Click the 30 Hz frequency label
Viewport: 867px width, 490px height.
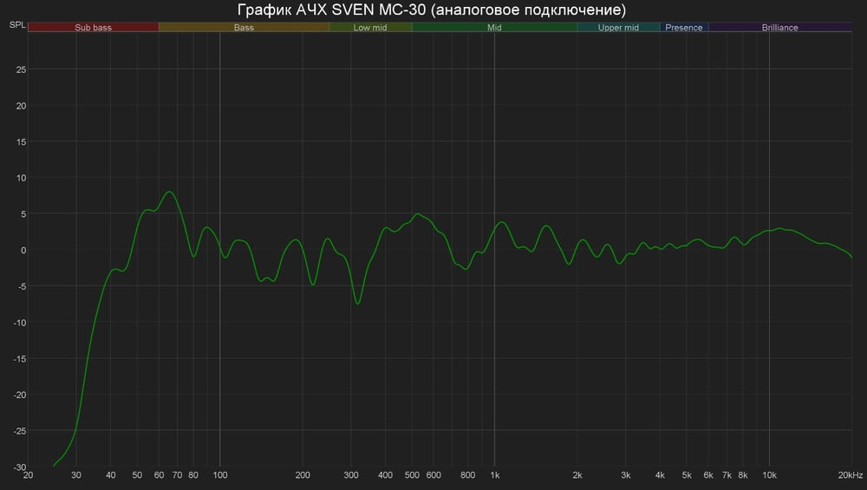click(76, 475)
